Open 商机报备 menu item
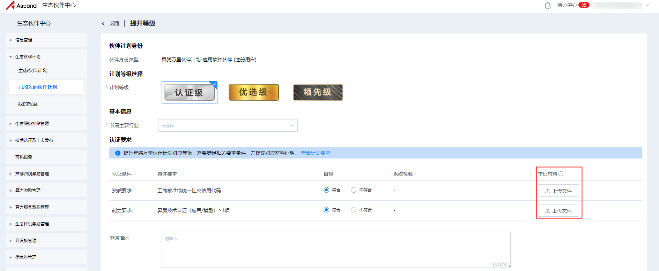Viewport: 659px width, 271px height. click(x=46, y=157)
